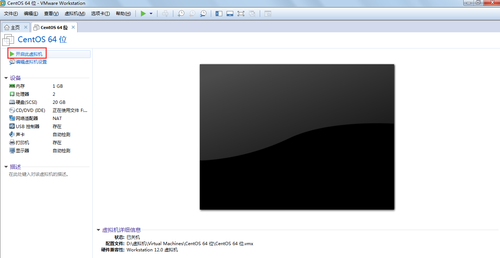500x258 pixels.
Task: Click the 正在使用文件 F:... value
Action: point(70,110)
